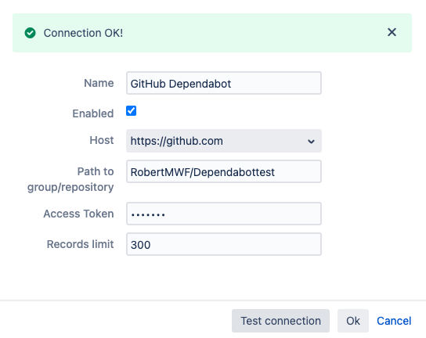This screenshot has width=426, height=338.
Task: Select the https://github.com host value text
Action: (177, 141)
